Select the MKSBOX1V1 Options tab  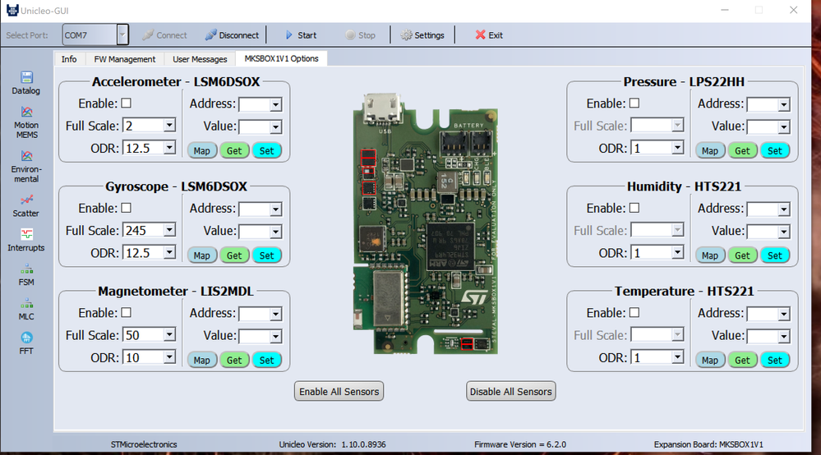[x=281, y=58]
